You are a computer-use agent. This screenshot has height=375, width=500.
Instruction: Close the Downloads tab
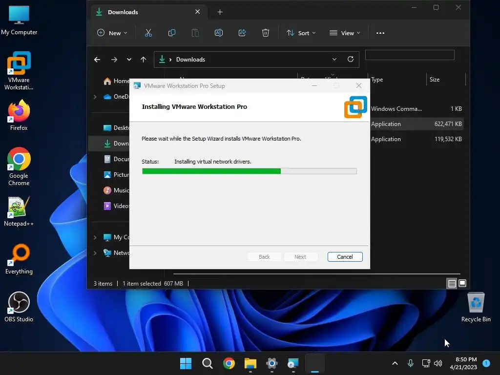198,12
